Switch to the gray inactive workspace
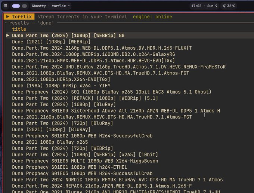Image resolution: width=254 pixels, height=193 pixels. click(x=24, y=6)
